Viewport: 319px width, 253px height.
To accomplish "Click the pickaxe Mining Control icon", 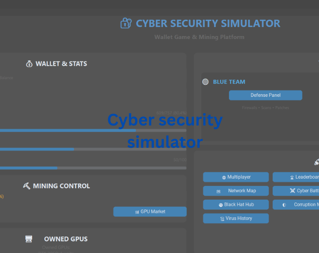I will pyautogui.click(x=27, y=186).
